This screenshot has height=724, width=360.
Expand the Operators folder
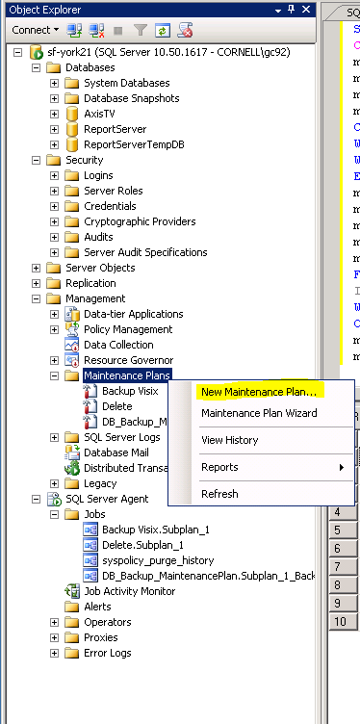click(x=55, y=622)
